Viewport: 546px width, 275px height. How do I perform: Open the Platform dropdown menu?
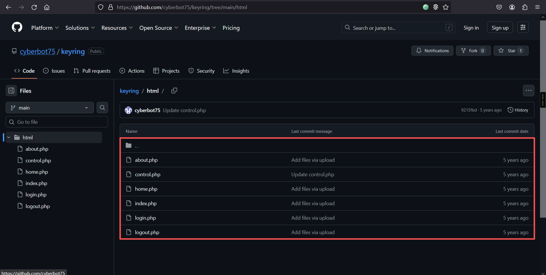coord(45,28)
